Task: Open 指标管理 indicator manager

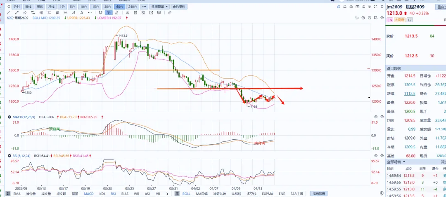Action: (318, 194)
